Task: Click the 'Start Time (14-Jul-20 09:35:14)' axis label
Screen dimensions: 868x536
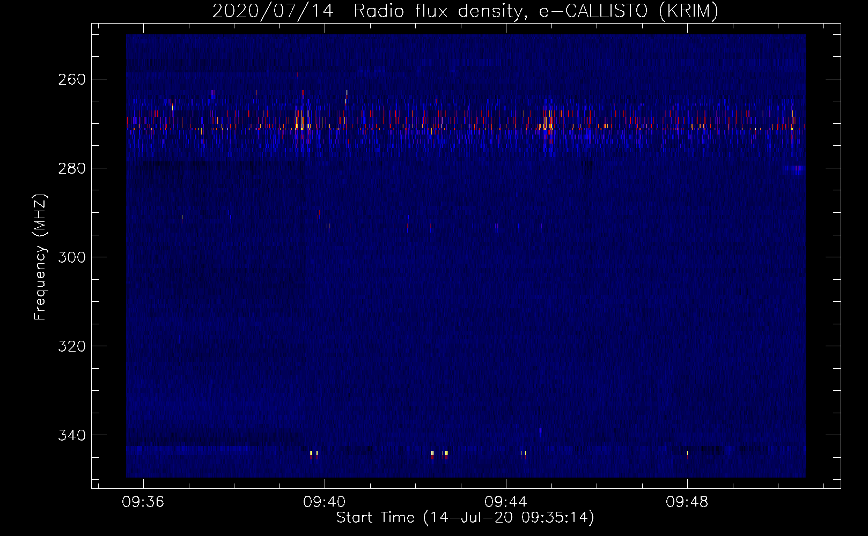Action: coord(465,518)
